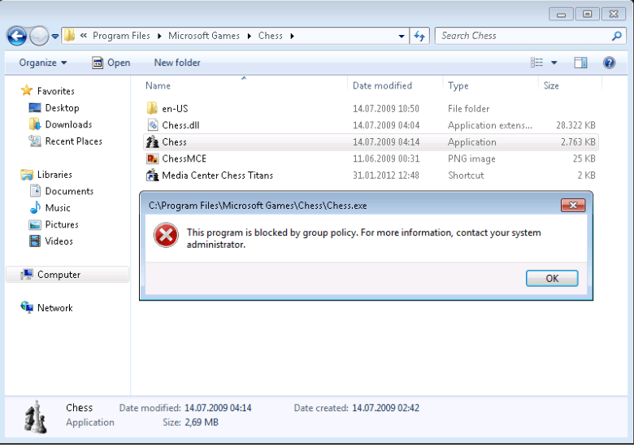Open Downloads in the Favorites list
The width and height of the screenshot is (634, 447).
pos(68,124)
